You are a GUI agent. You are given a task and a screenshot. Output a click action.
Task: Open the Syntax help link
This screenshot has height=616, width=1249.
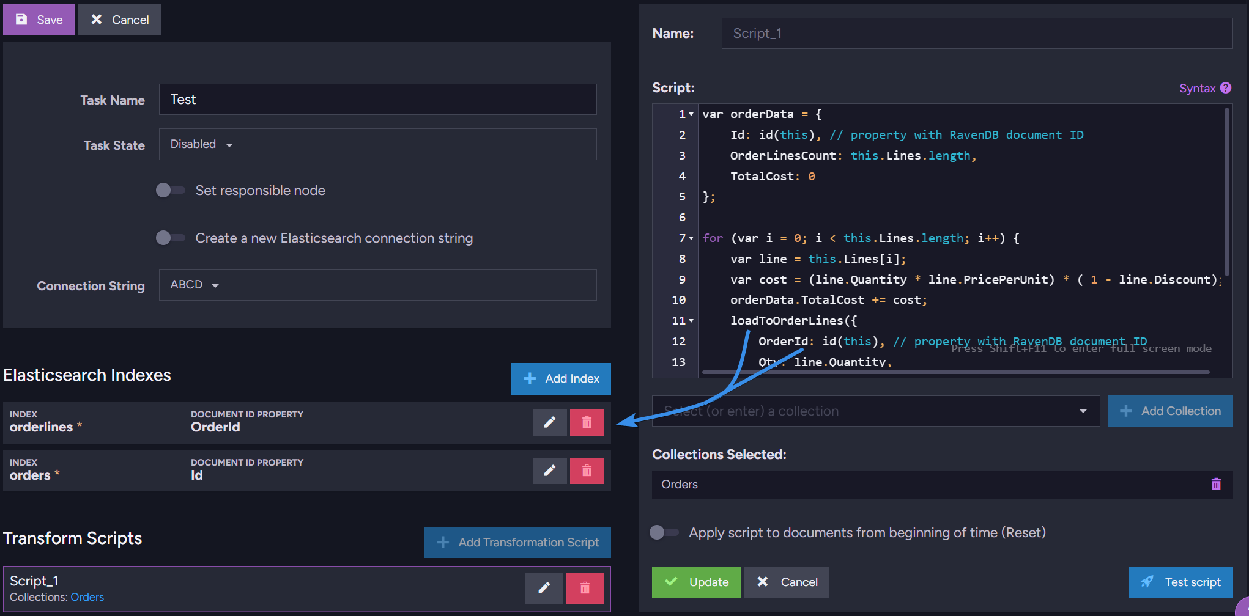click(x=1197, y=88)
